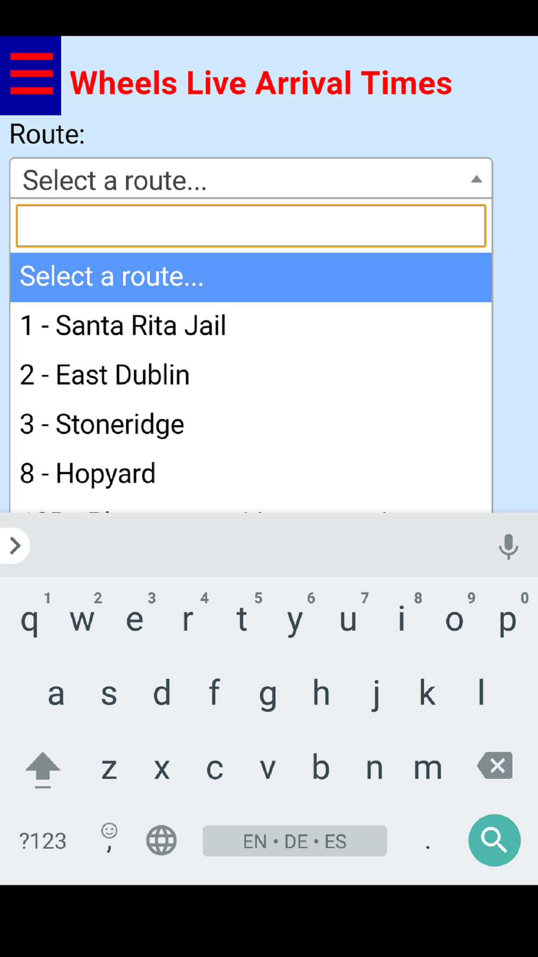Tap the keyboard search magnifier button
Image resolution: width=538 pixels, height=957 pixels.
point(494,840)
